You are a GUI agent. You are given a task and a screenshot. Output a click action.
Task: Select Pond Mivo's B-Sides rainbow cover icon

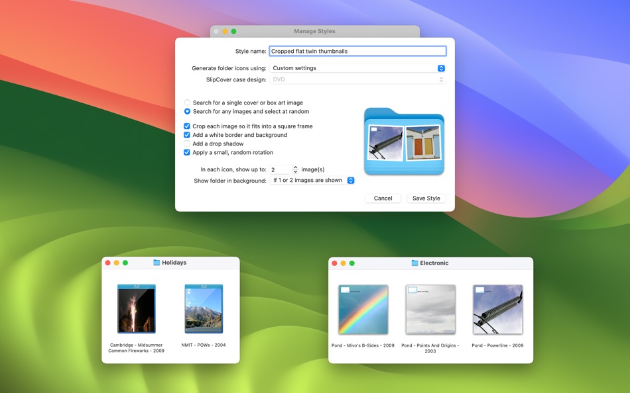[363, 310]
